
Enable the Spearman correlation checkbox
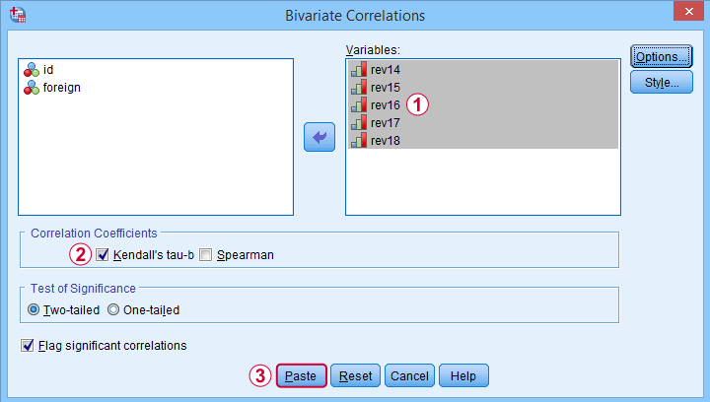pos(206,255)
